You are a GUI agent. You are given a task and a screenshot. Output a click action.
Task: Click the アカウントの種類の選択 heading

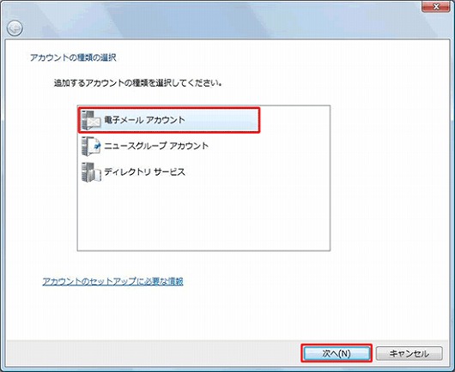pos(73,57)
